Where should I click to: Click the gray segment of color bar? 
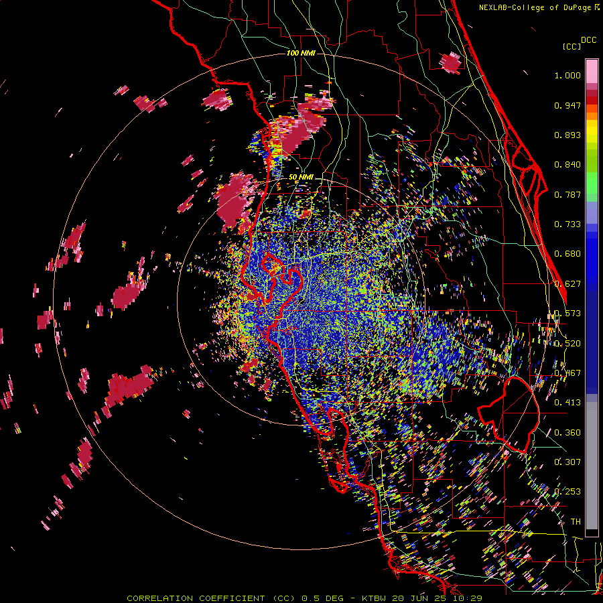[592, 466]
